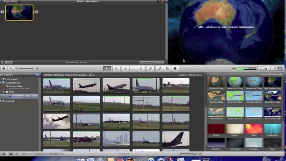
Task: Click the Event Library group-by-disk button
Action: tap(38, 75)
